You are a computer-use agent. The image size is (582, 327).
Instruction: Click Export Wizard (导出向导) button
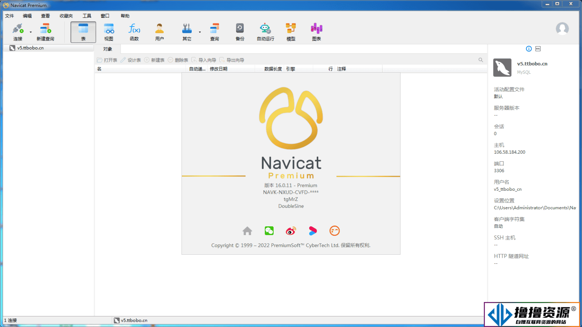(x=232, y=60)
